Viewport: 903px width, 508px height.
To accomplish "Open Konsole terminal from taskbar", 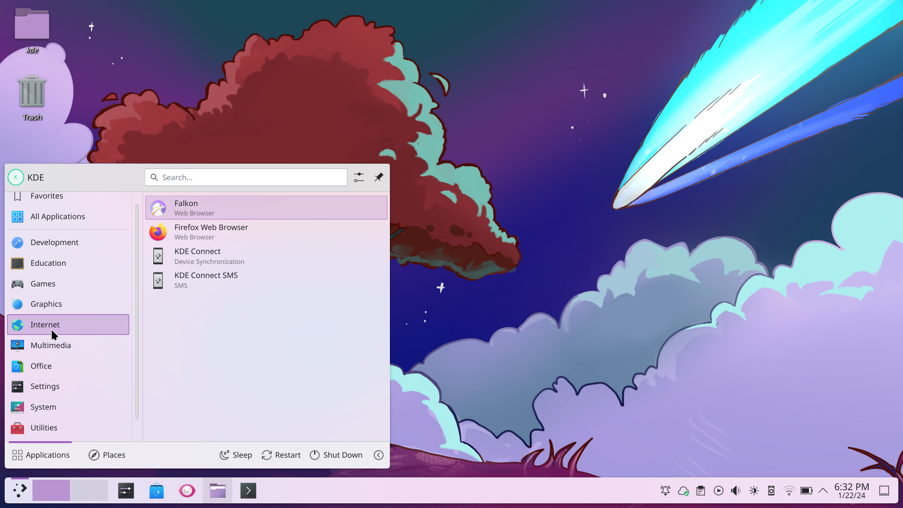I will [248, 491].
